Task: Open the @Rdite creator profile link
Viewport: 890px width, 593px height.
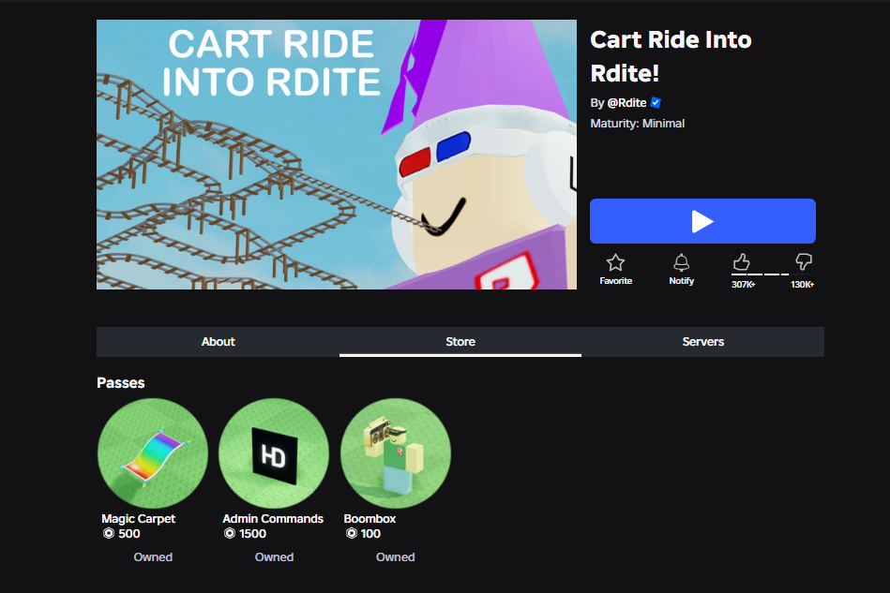Action: pos(626,103)
